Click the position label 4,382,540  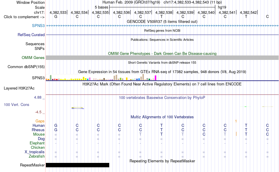pyautogui.click(x=206, y=12)
